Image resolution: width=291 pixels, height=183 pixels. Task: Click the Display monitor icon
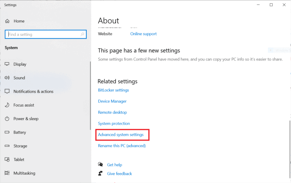(7, 64)
